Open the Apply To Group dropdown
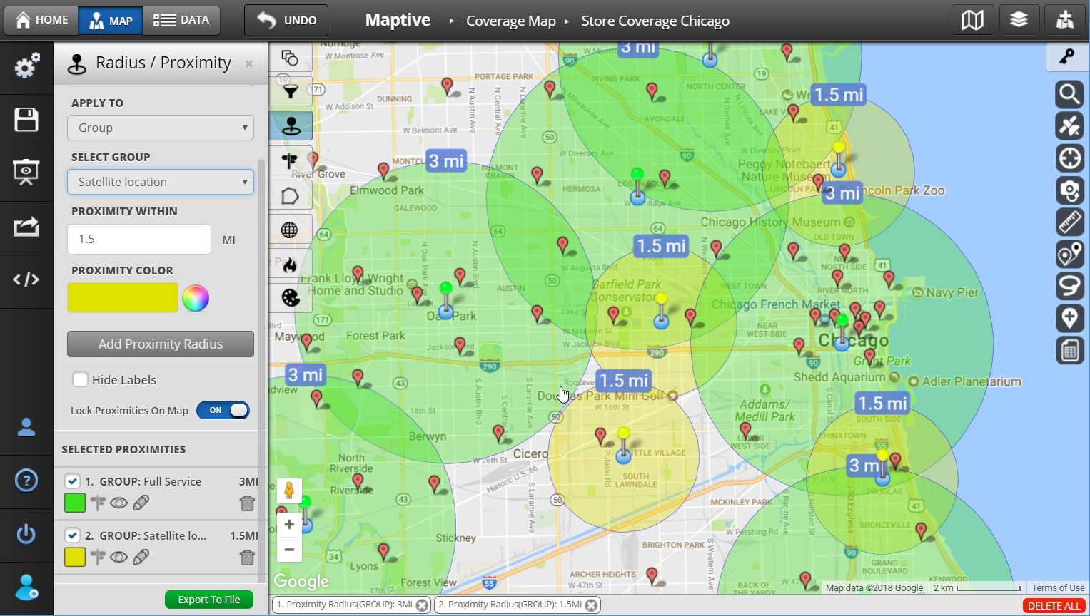Image resolution: width=1090 pixels, height=616 pixels. 161,128
